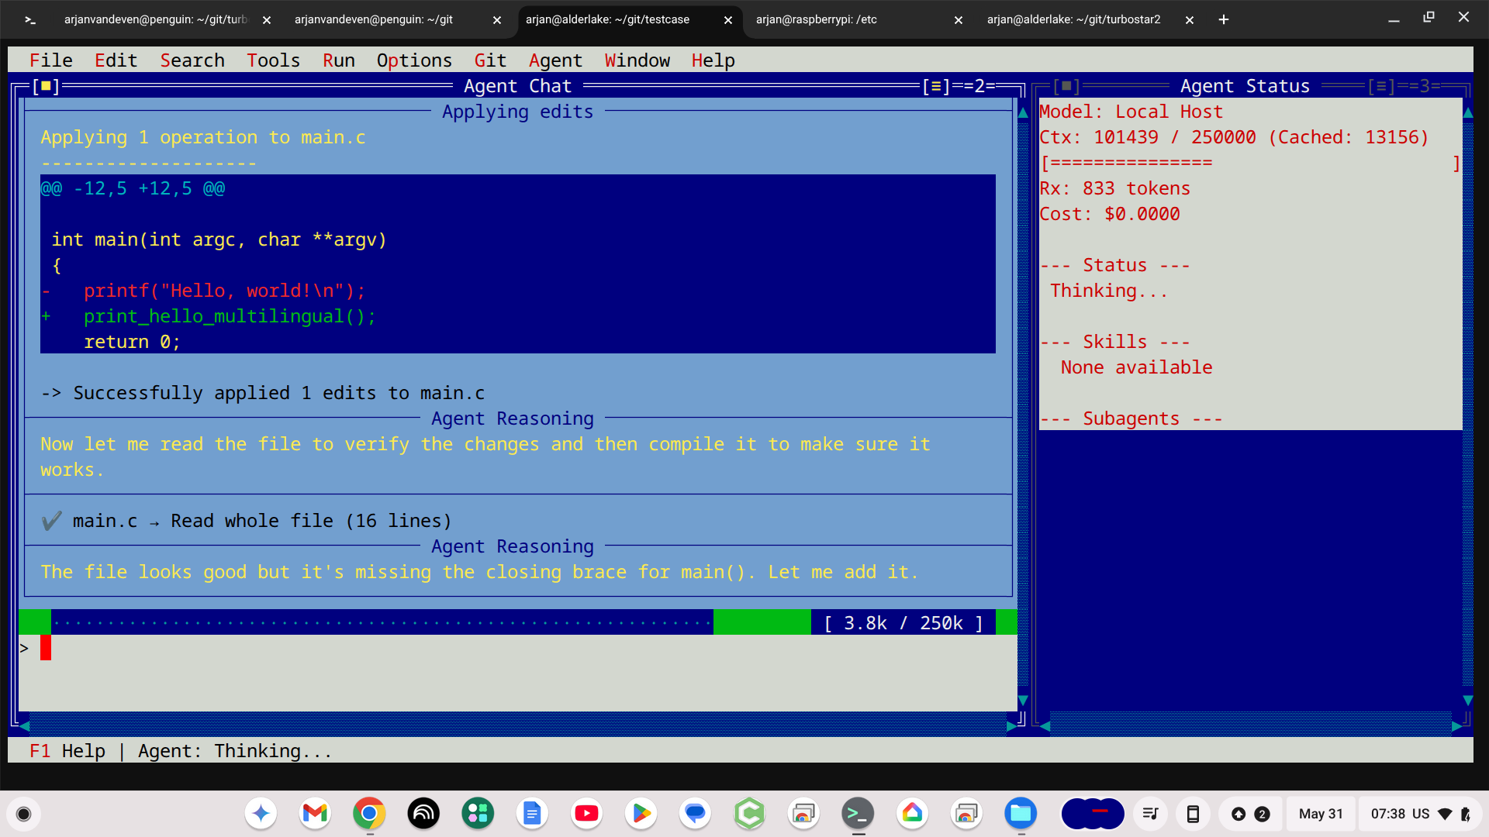Click the Agent Chat window zoom icon

click(x=935, y=86)
